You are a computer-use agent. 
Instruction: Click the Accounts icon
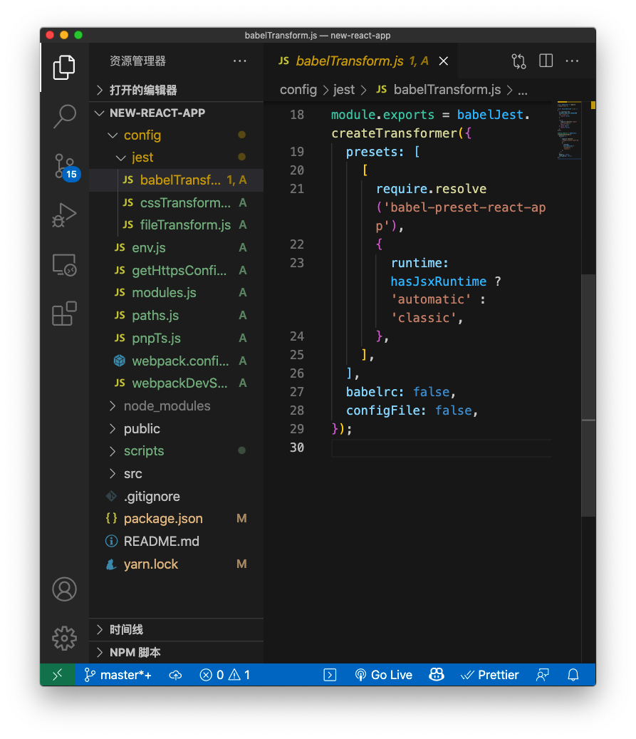[x=64, y=589]
